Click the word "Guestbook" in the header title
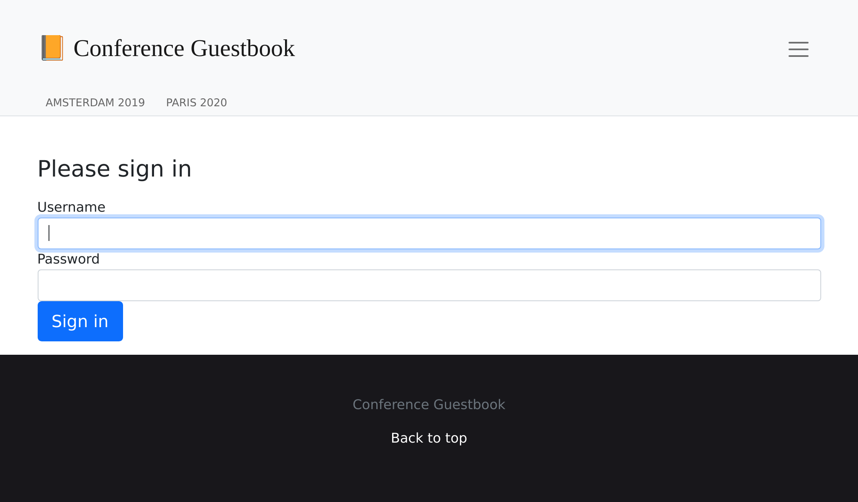 (242, 48)
